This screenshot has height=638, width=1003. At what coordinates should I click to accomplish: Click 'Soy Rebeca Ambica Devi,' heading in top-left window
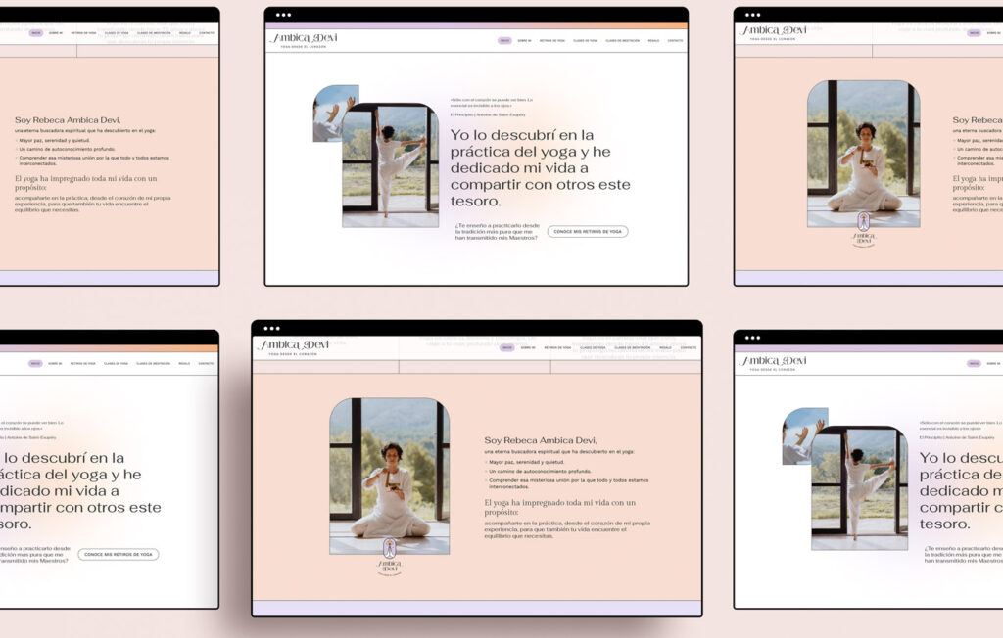pos(68,120)
